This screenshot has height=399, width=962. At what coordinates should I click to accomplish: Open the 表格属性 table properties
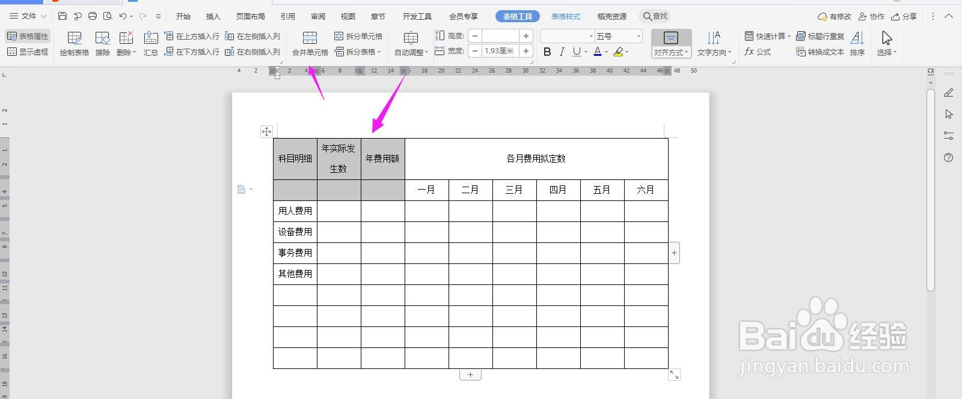(x=28, y=36)
